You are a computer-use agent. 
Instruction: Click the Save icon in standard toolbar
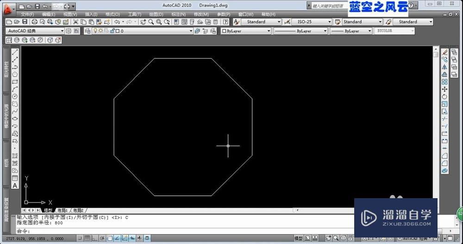click(x=25, y=22)
